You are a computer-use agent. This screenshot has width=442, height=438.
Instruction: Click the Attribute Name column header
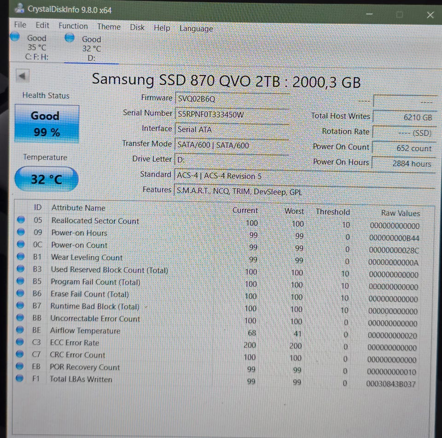[78, 208]
